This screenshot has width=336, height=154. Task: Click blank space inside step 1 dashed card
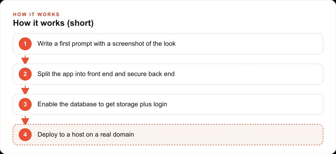tap(248, 44)
